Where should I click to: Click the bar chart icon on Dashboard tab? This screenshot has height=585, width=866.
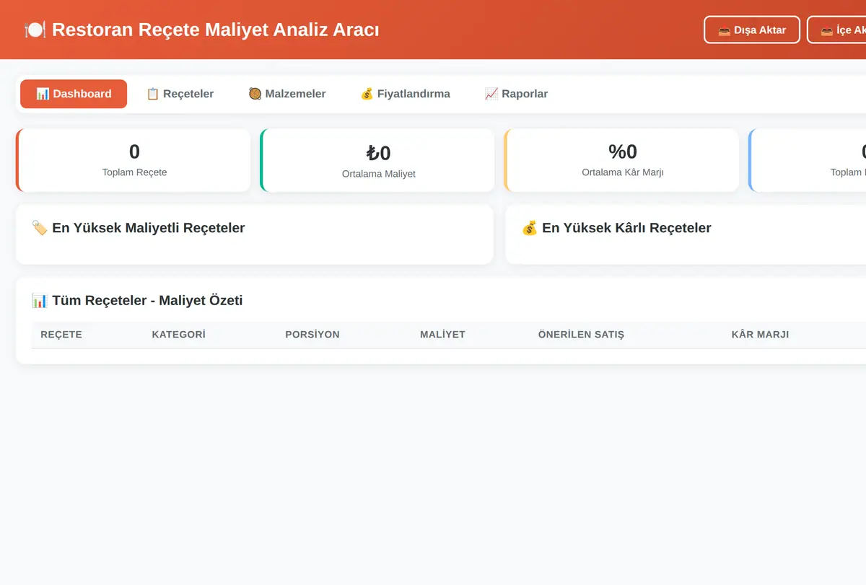43,94
